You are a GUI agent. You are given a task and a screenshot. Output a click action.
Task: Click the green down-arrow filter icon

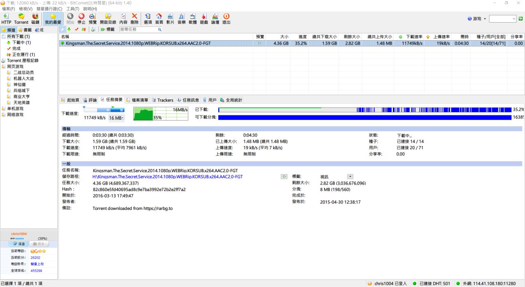(69, 30)
